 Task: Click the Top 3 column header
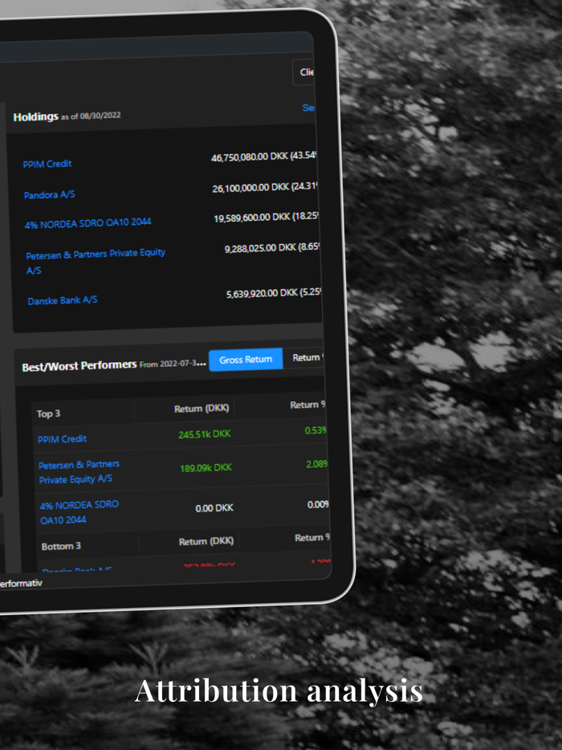pos(48,414)
